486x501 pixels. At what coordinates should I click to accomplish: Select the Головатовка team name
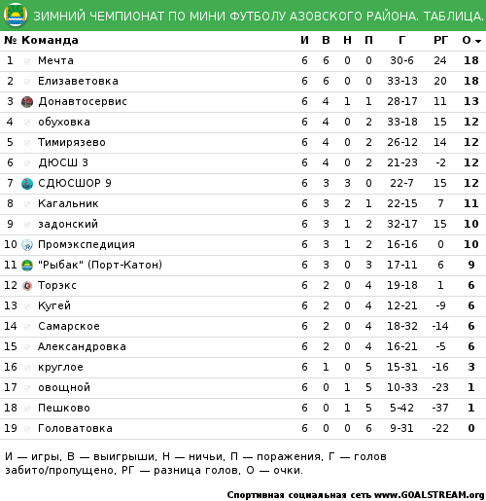pyautogui.click(x=75, y=428)
